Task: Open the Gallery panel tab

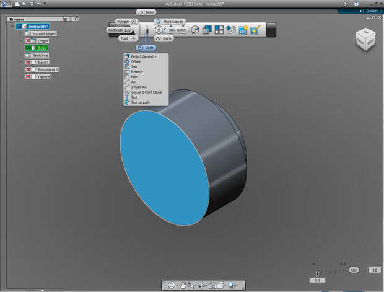Action: 372,11
